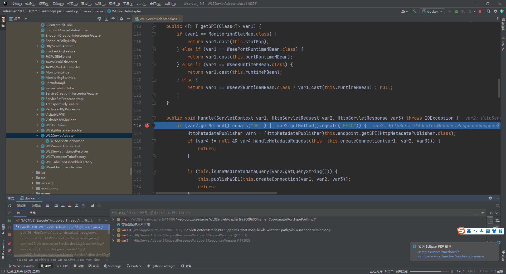Expand the 'this' variable in debugger
Viewport: 506px width, 274px height.
(x=113, y=219)
